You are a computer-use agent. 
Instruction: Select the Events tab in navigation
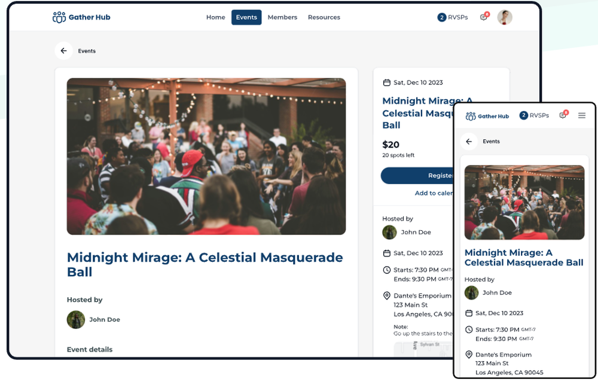[x=246, y=17]
